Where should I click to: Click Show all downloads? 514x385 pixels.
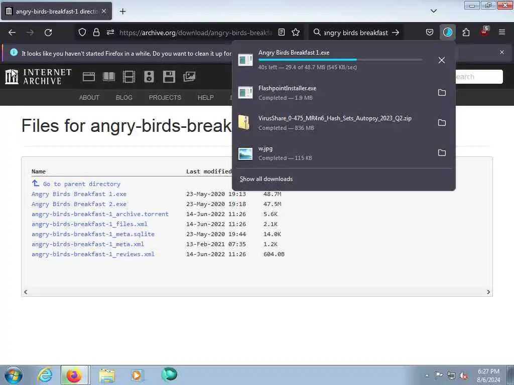coord(266,179)
